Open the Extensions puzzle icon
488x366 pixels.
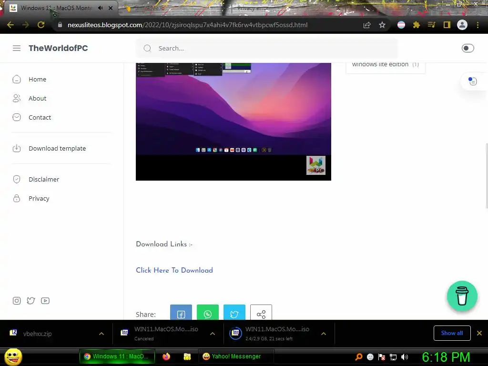click(x=417, y=25)
